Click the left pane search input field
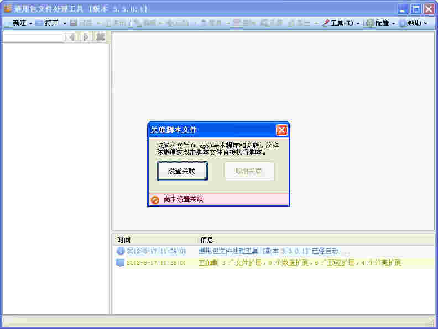The image size is (438, 329). coord(33,37)
